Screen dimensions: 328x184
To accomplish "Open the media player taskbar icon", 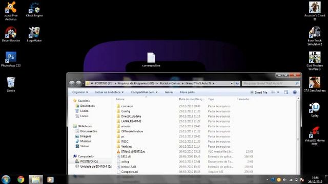I will pos(50,179).
